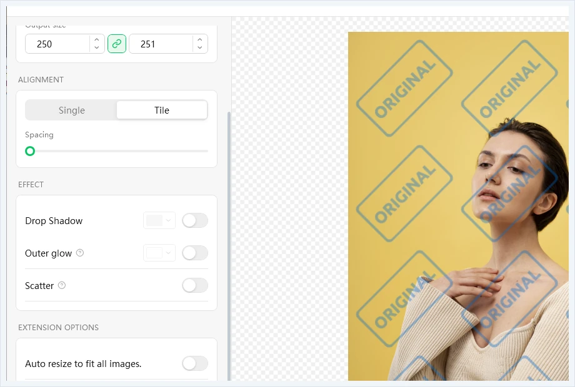Increase the 250 width value with up arrow

pyautogui.click(x=96, y=40)
